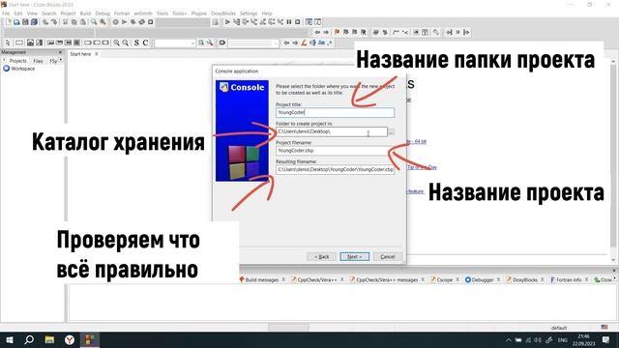Open the Debug menu

[x=103, y=14]
